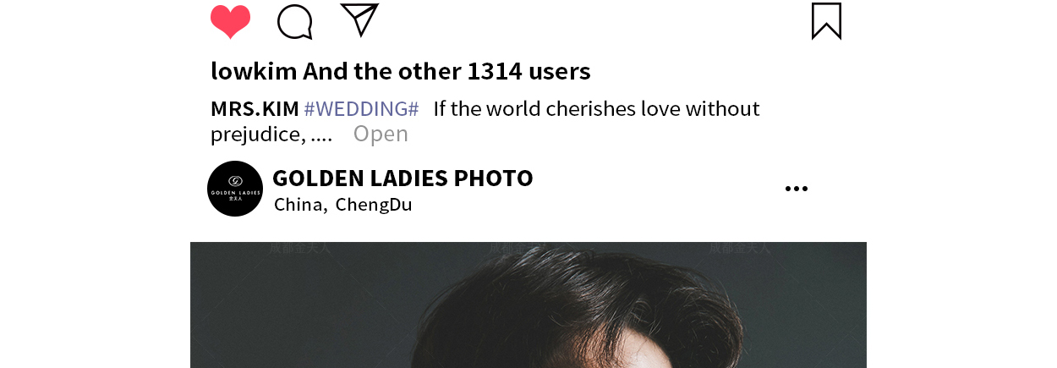Visit the lowkim user profile
The image size is (1057, 368).
pyautogui.click(x=254, y=71)
